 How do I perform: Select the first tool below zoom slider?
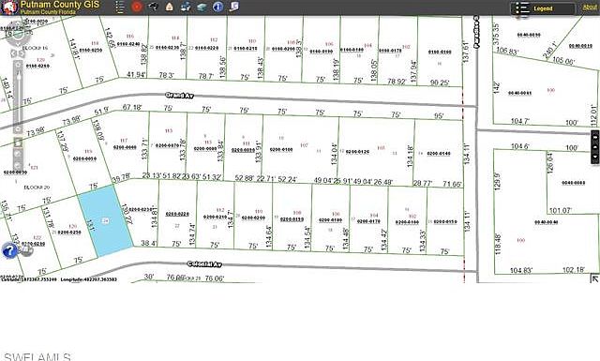18,143
